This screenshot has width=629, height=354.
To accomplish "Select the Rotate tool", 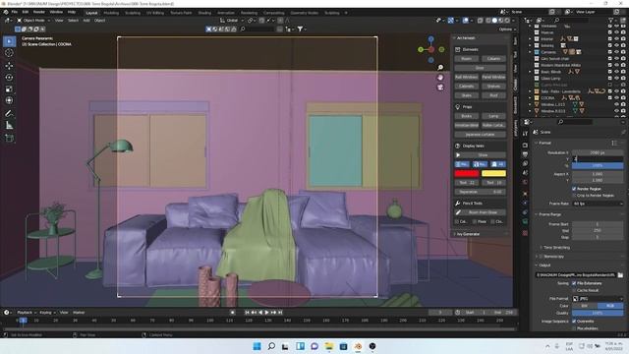I will (9, 77).
